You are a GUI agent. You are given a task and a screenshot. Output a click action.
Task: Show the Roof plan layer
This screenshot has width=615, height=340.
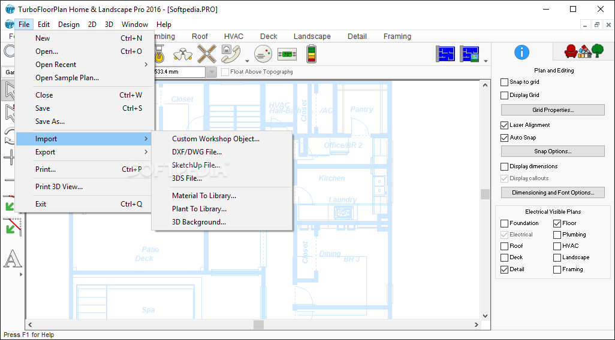(x=504, y=247)
